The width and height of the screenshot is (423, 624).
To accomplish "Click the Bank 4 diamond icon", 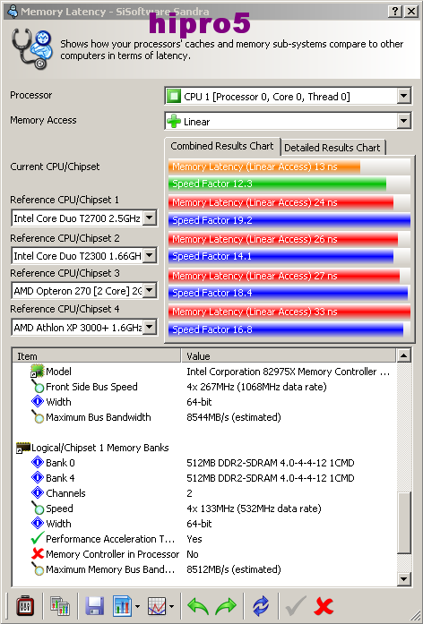I will click(x=38, y=477).
